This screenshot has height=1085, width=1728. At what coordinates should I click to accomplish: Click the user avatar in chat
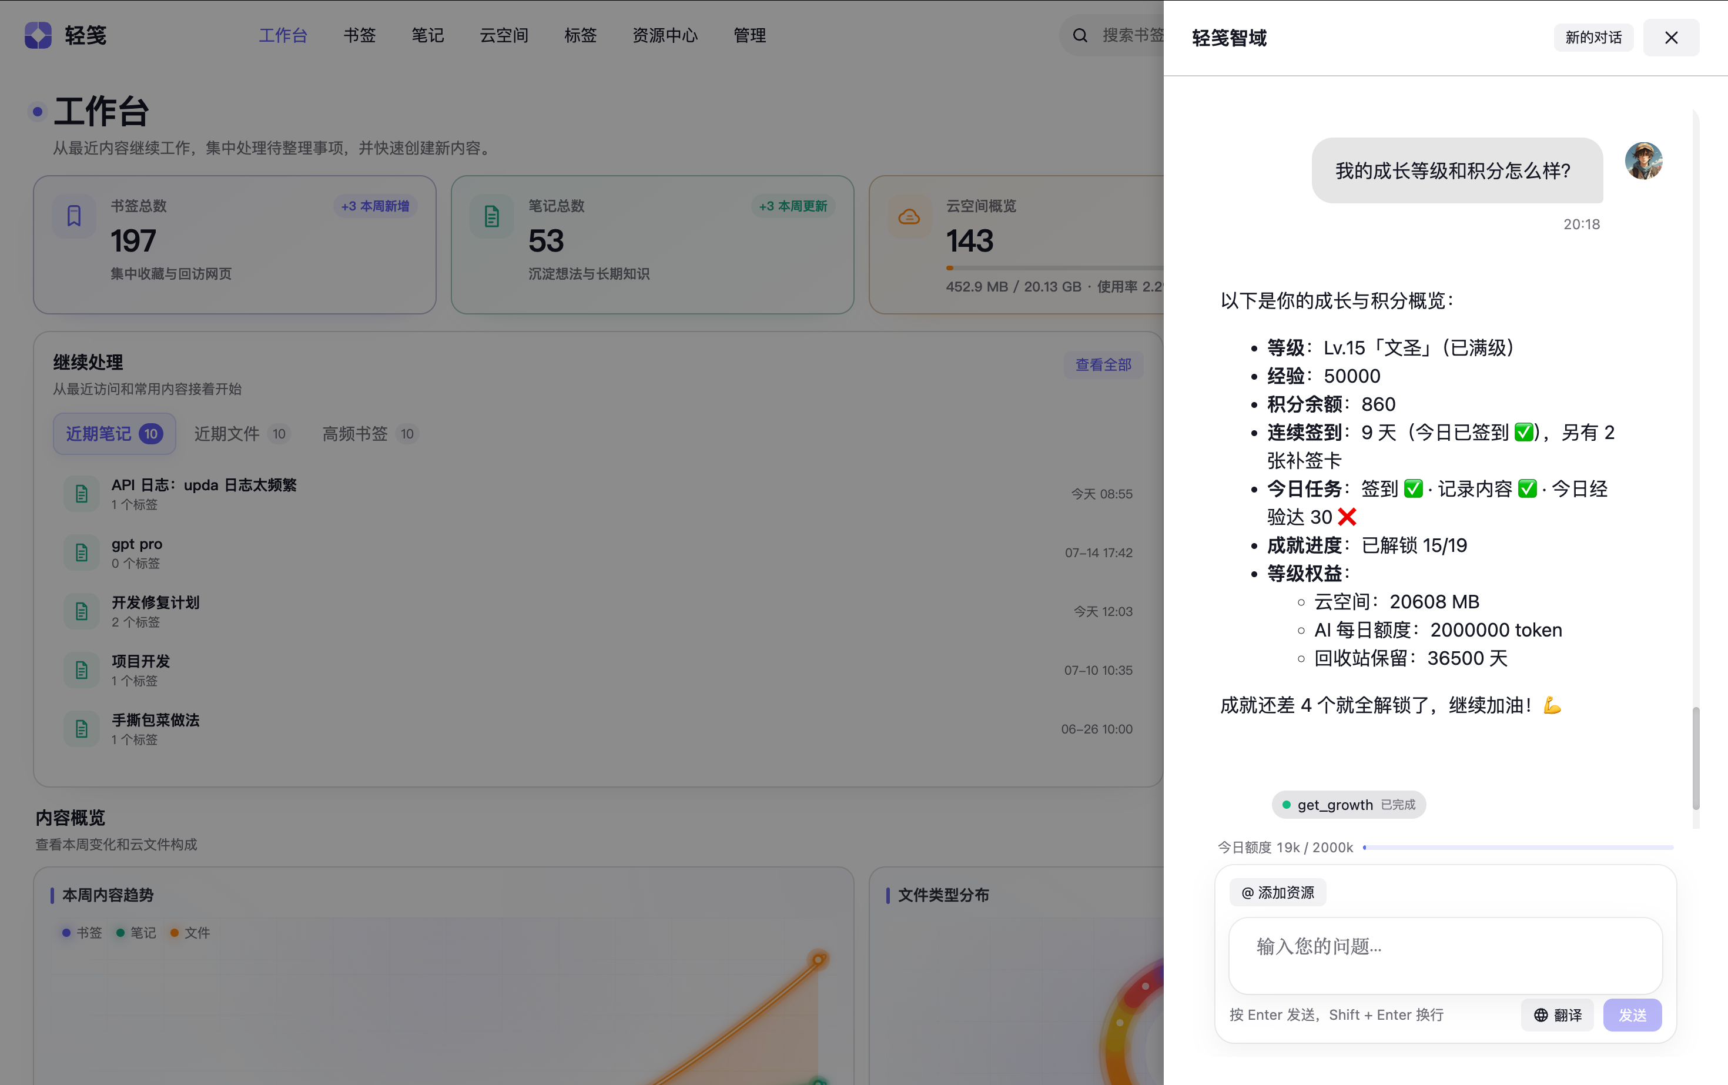coord(1643,160)
